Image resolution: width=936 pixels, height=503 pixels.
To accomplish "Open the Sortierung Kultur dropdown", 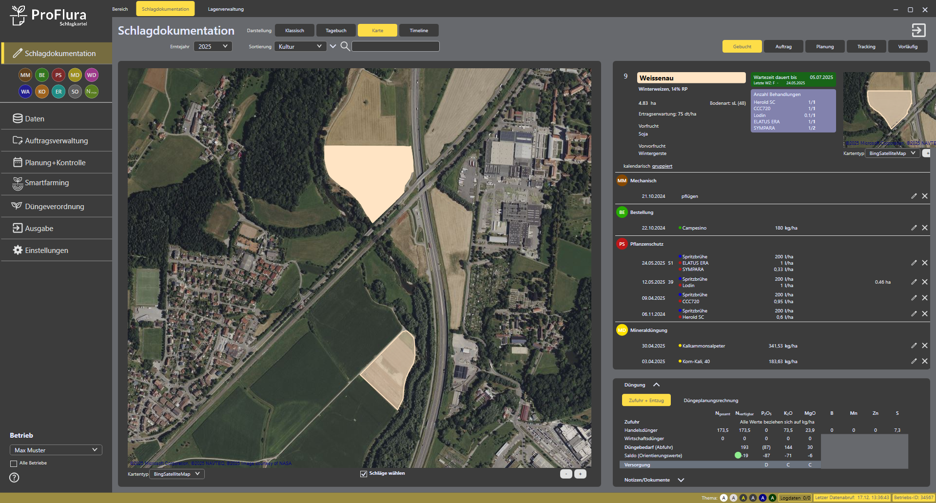I will point(300,46).
